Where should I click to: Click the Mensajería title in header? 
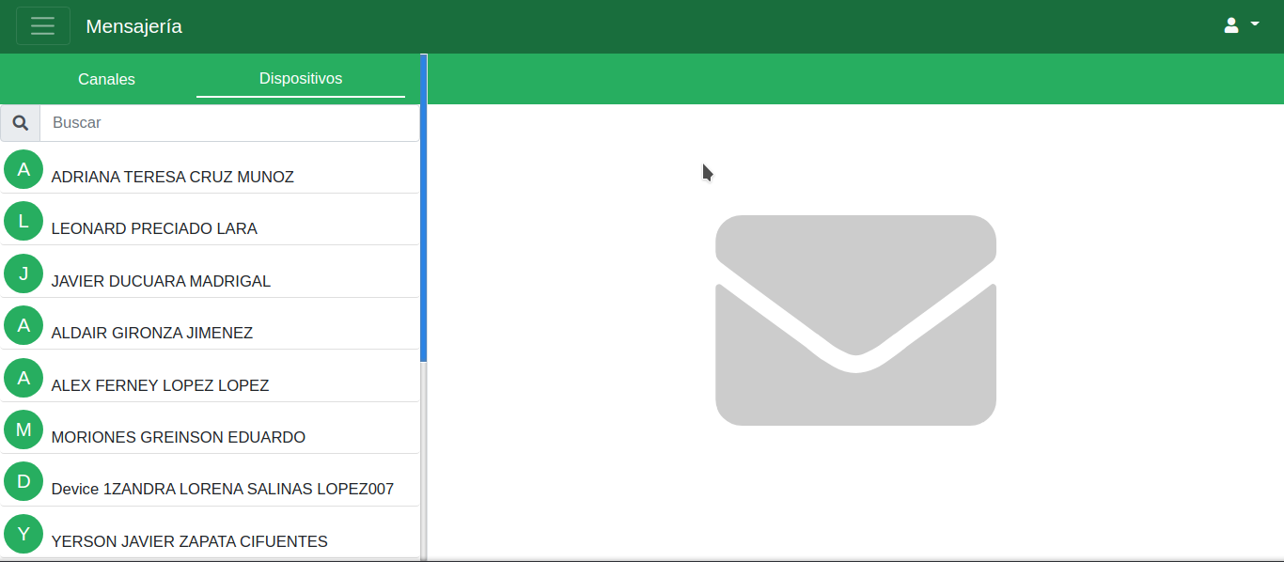pyautogui.click(x=133, y=26)
